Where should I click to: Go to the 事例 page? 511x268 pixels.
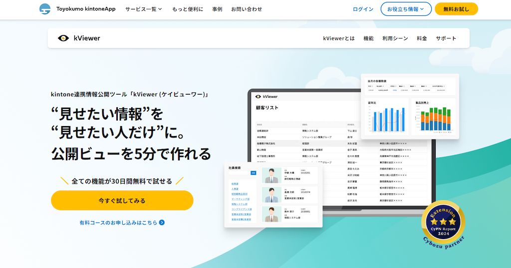pyautogui.click(x=217, y=9)
